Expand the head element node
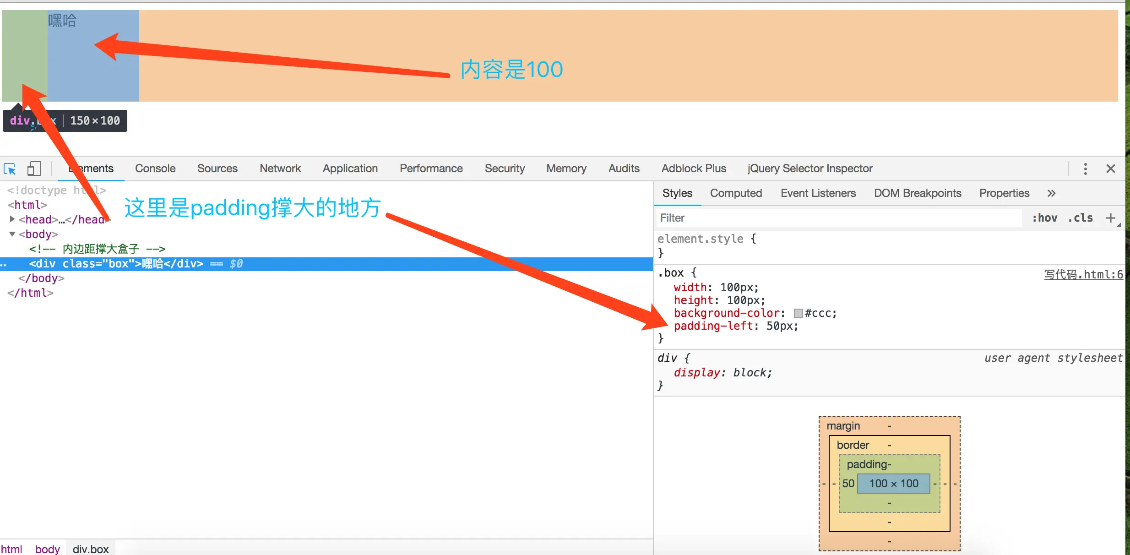This screenshot has width=1130, height=555. [12, 219]
